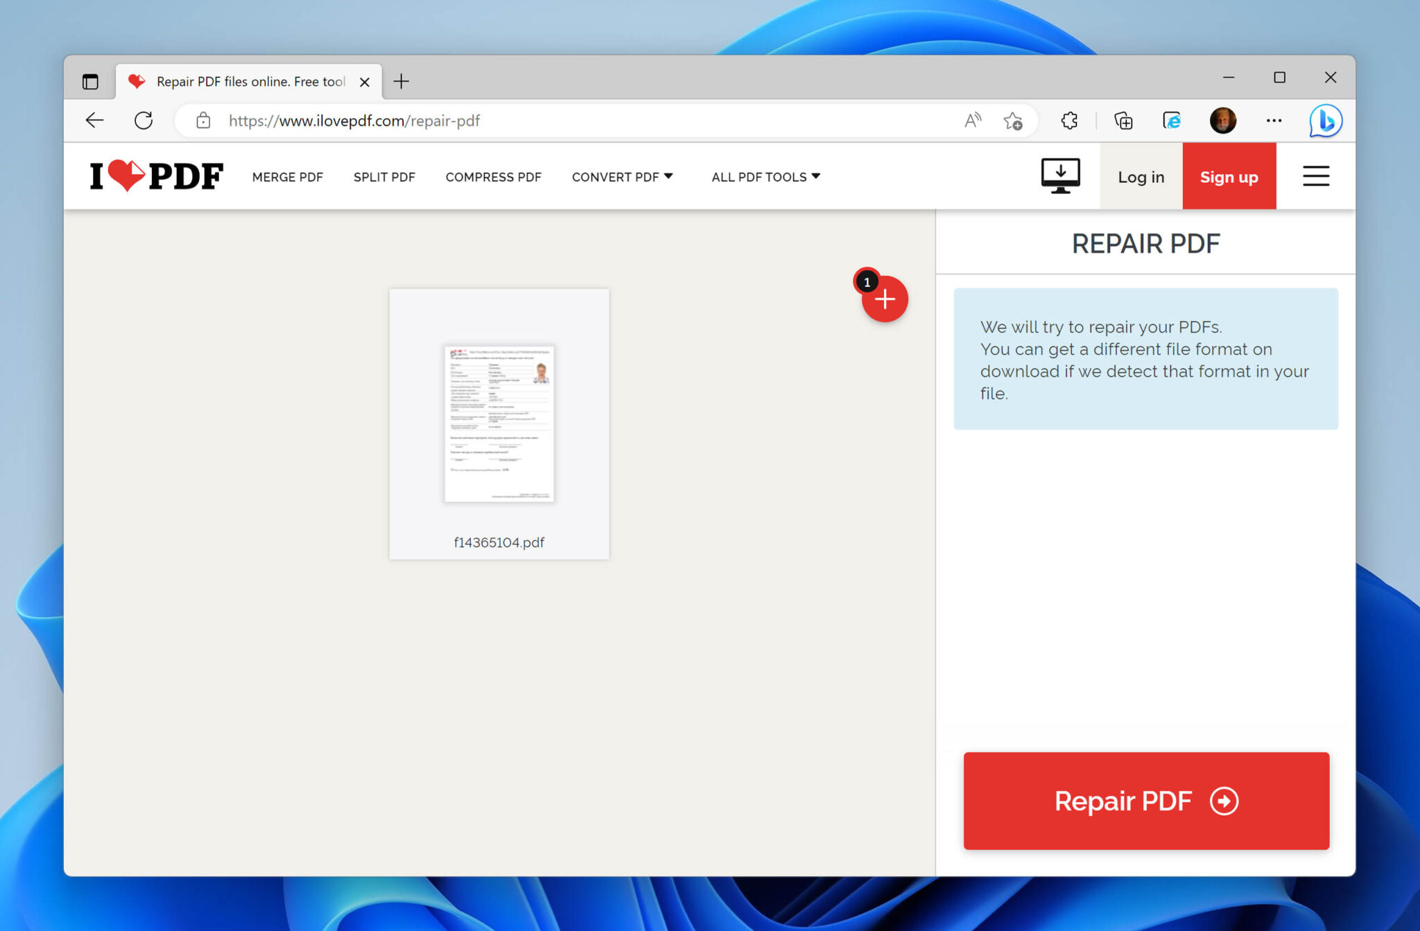Select the f14365104.pdf thumbnail
1420x931 pixels.
(x=499, y=423)
